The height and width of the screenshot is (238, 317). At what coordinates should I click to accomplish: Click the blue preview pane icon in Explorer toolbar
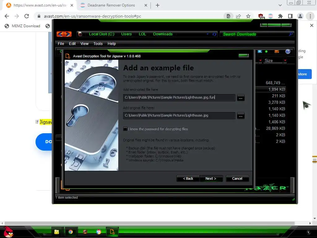coord(260,51)
